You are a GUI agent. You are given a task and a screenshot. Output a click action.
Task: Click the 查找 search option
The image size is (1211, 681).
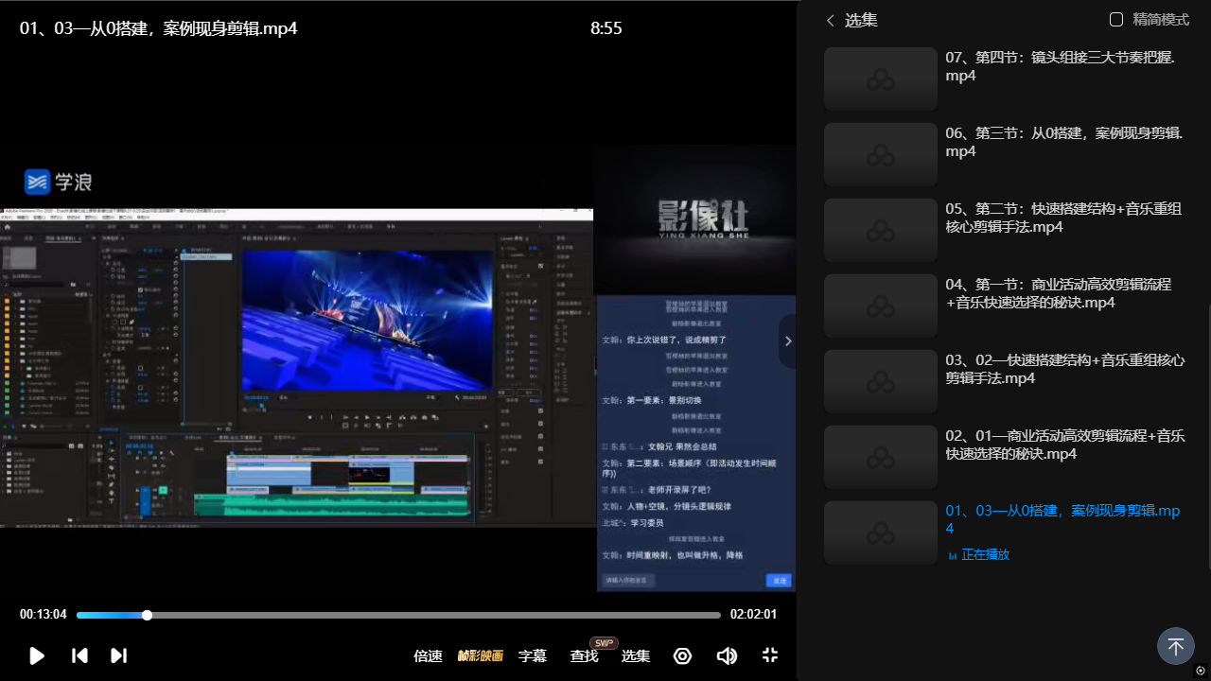tap(584, 655)
